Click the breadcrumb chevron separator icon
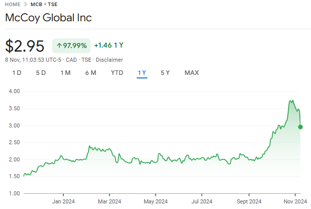Screen dimensions: 311x209 click(25, 5)
